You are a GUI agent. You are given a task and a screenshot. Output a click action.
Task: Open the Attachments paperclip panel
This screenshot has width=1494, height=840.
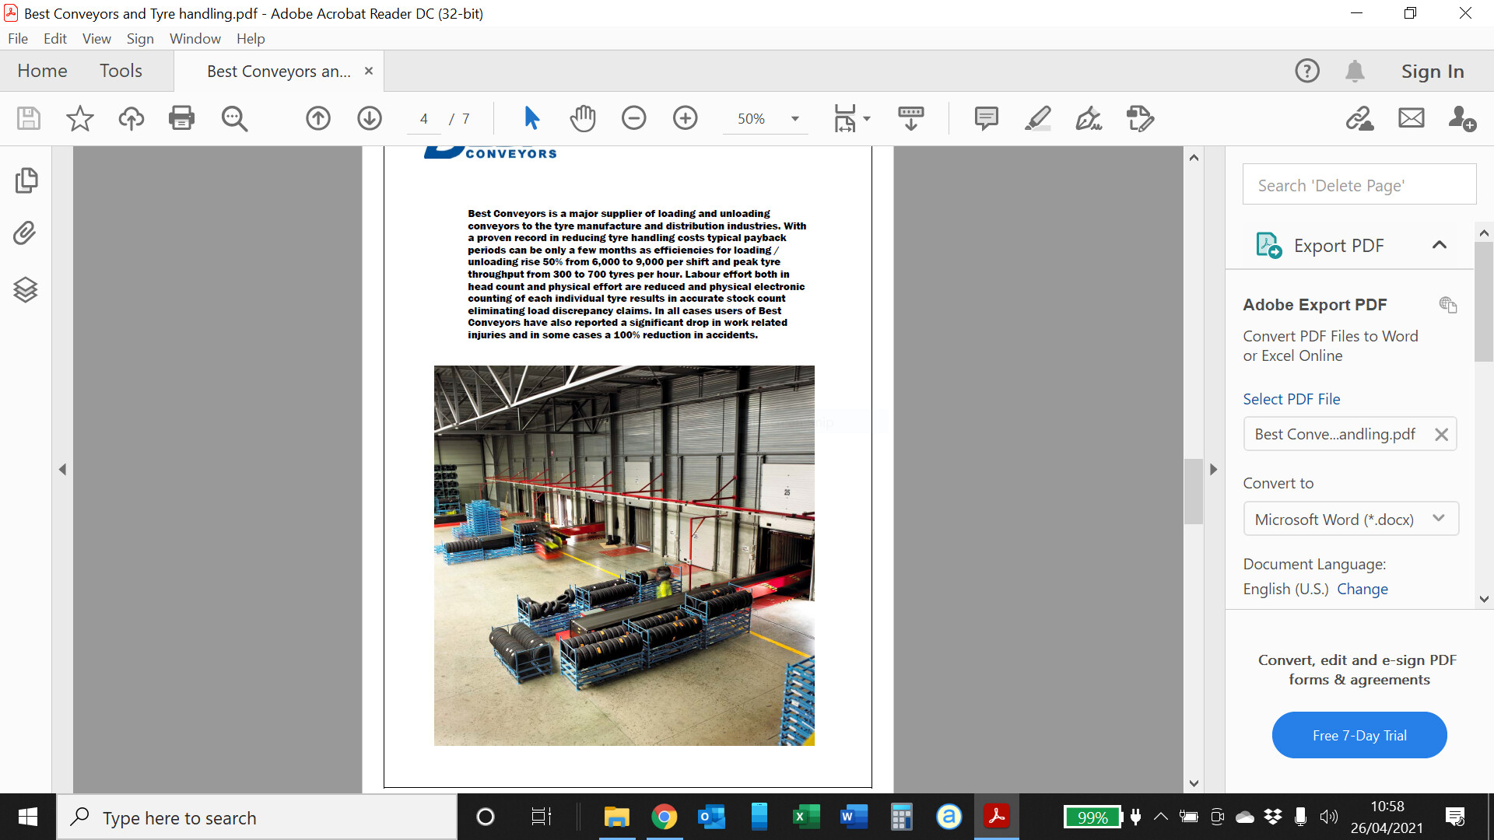coord(26,233)
